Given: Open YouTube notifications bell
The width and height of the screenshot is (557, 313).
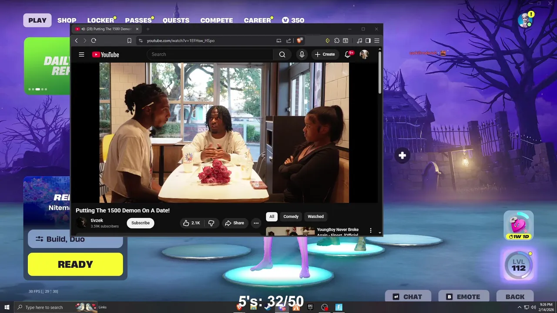Looking at the screenshot, I should coord(348,54).
